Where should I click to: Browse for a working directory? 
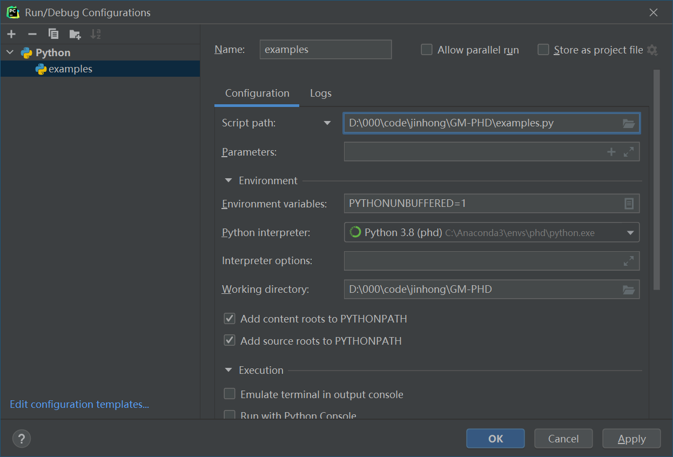pyautogui.click(x=628, y=290)
